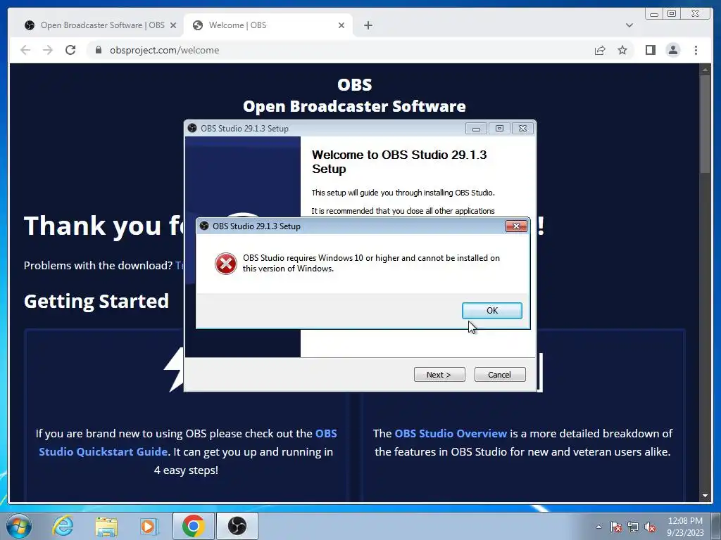Screen dimensions: 721x540
Task: Click OBS icon in error dialog title
Action: [x=204, y=226]
